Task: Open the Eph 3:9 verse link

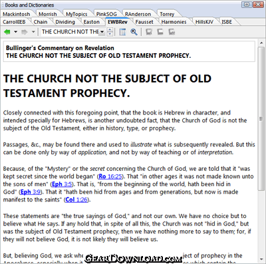Action: 31,192
